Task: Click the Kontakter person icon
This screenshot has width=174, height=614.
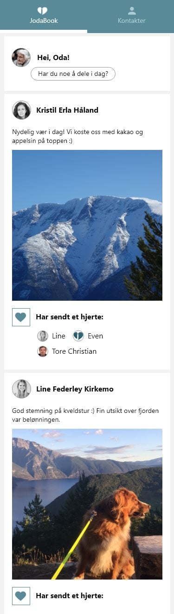Action: (x=132, y=11)
